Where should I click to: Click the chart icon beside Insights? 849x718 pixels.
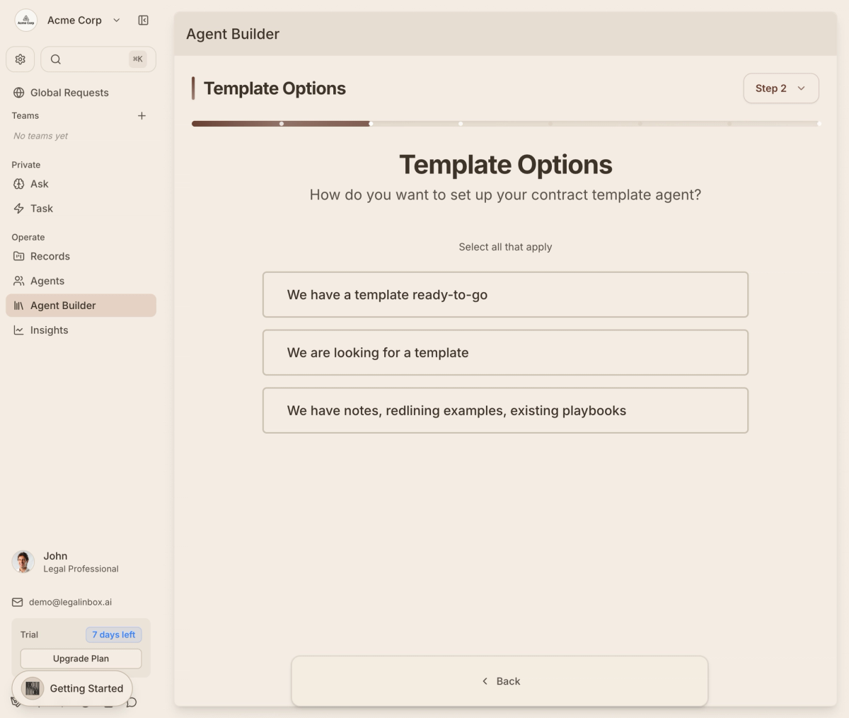click(18, 330)
